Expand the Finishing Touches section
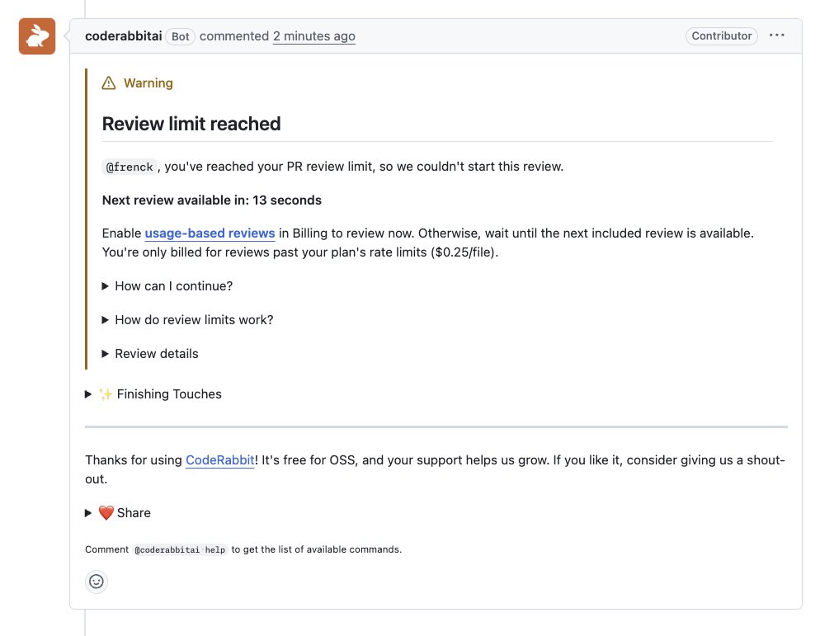This screenshot has width=820, height=636. point(153,393)
